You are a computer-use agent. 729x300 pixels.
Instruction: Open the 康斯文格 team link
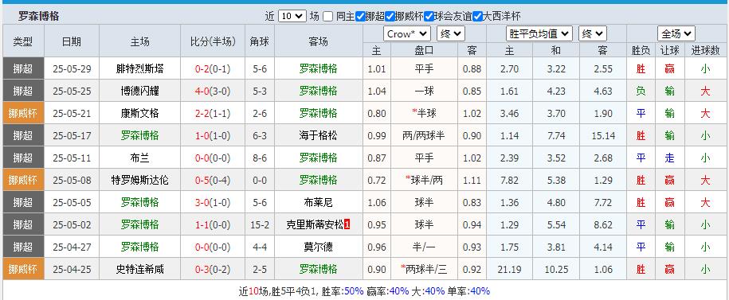[140, 113]
